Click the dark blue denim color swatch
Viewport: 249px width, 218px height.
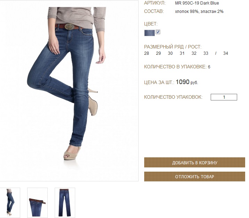(149, 33)
